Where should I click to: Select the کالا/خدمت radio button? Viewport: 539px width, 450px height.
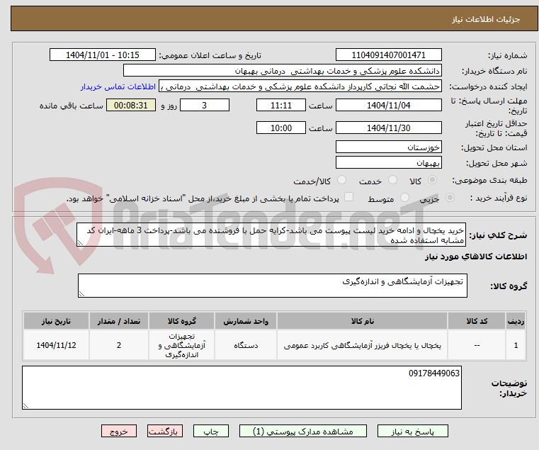[x=341, y=179]
